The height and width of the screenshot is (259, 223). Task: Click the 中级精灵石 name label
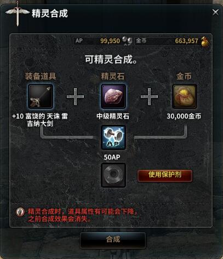tap(113, 116)
